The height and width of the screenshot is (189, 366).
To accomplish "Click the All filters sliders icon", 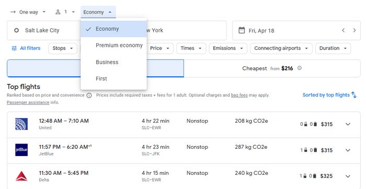I will pos(14,48).
